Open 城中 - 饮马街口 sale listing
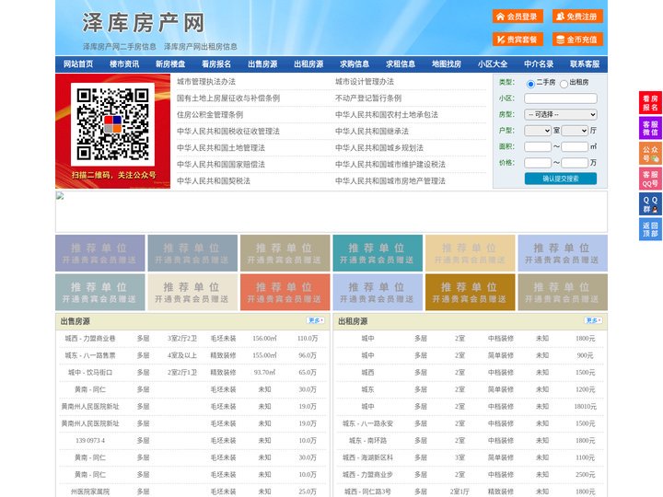663x497 pixels. (90, 373)
